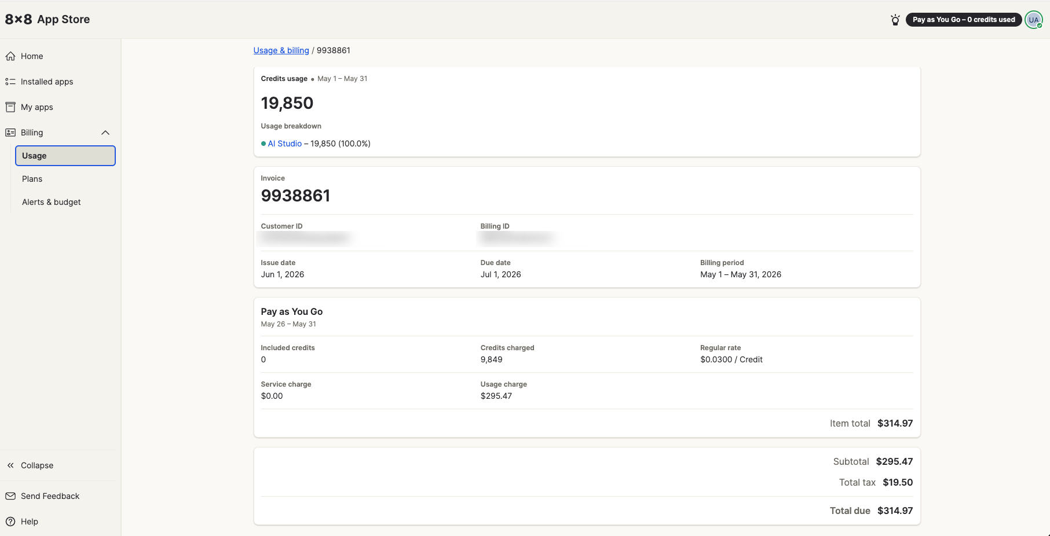Click the Pay as You Go credits badge
The image size is (1050, 536).
(x=964, y=20)
